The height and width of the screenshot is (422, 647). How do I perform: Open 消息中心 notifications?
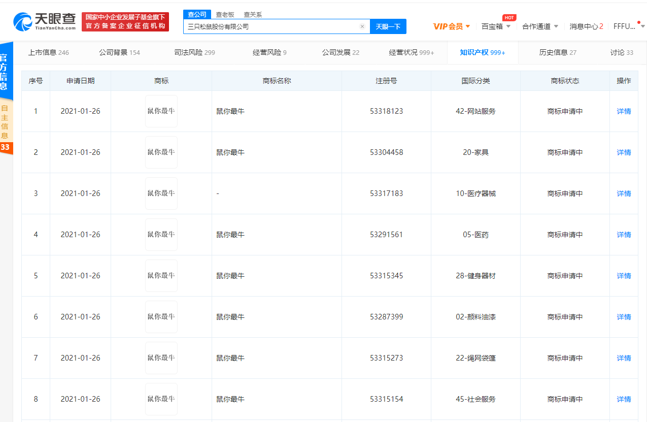click(x=586, y=26)
